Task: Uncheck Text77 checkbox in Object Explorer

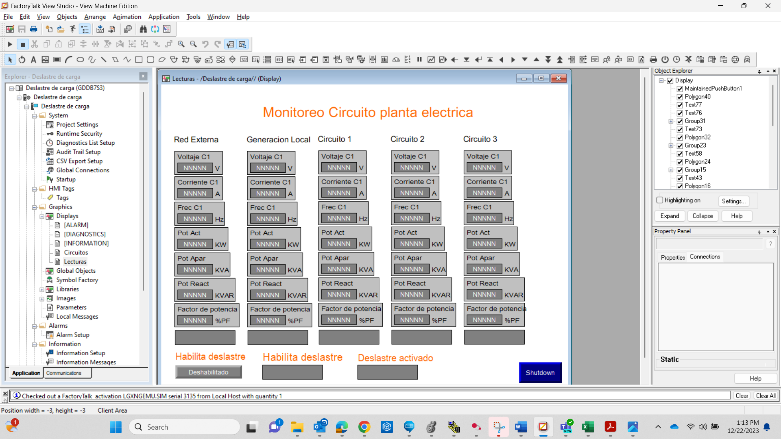Action: pyautogui.click(x=680, y=105)
